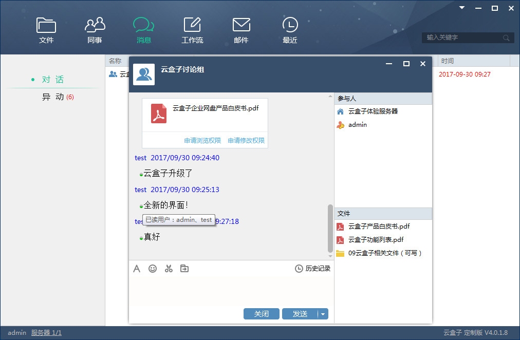Click the 参与人 panel header
Viewport: 520px width, 340px height.
point(383,99)
